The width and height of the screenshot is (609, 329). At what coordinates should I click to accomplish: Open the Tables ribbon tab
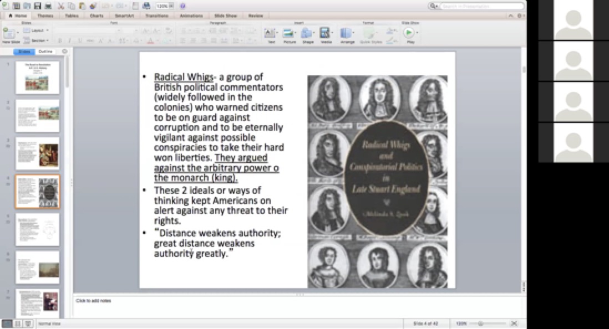pyautogui.click(x=72, y=16)
